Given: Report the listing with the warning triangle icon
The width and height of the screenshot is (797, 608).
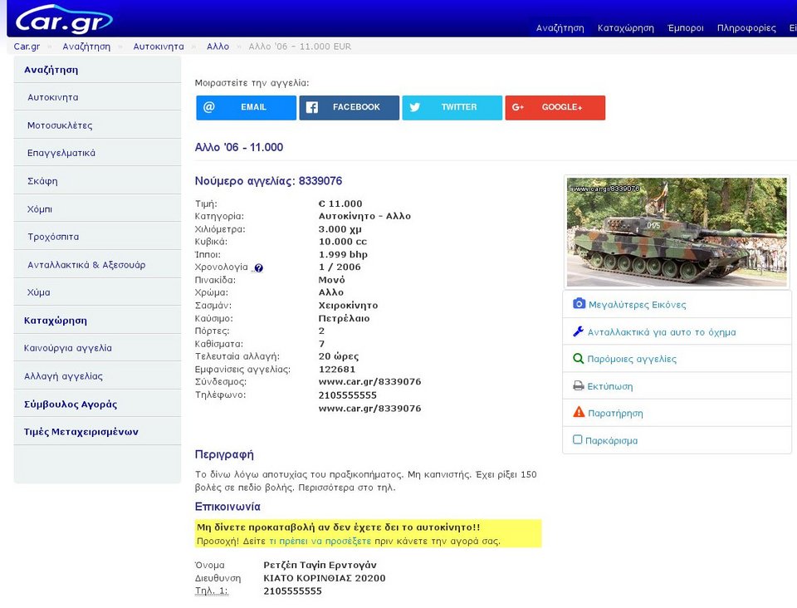Looking at the screenshot, I should pos(578,413).
